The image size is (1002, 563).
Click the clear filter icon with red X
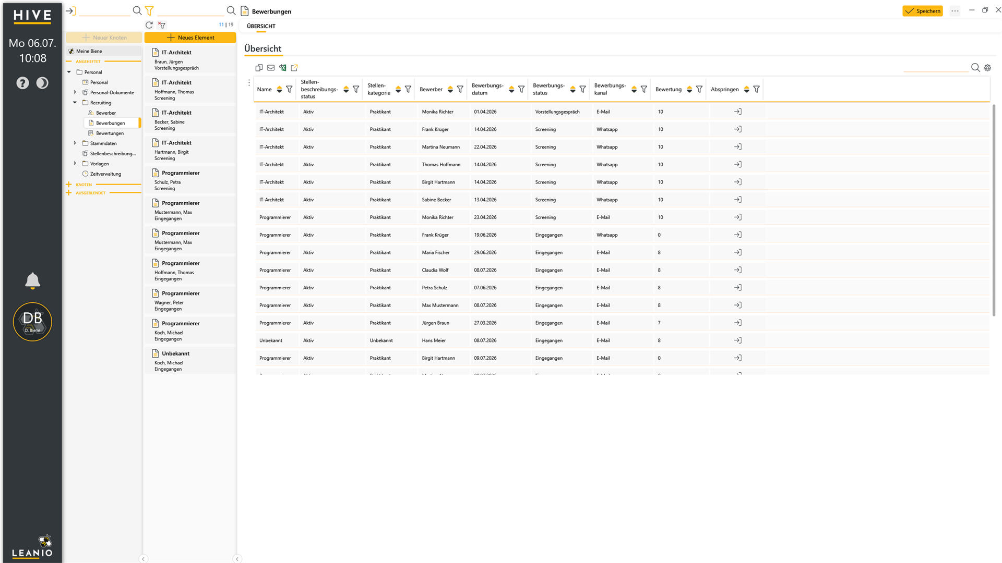point(162,25)
